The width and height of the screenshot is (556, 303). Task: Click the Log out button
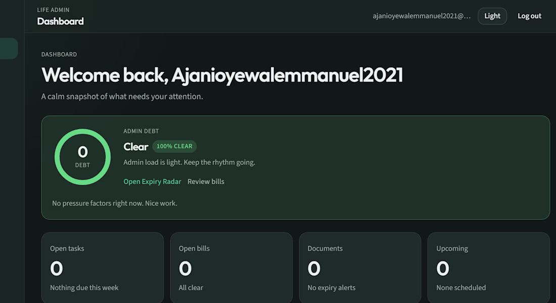pyautogui.click(x=529, y=16)
